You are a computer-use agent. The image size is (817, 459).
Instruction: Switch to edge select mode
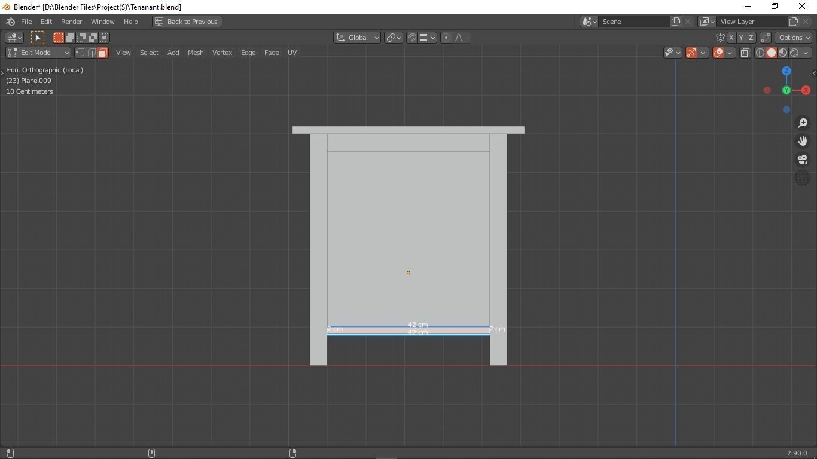(92, 53)
